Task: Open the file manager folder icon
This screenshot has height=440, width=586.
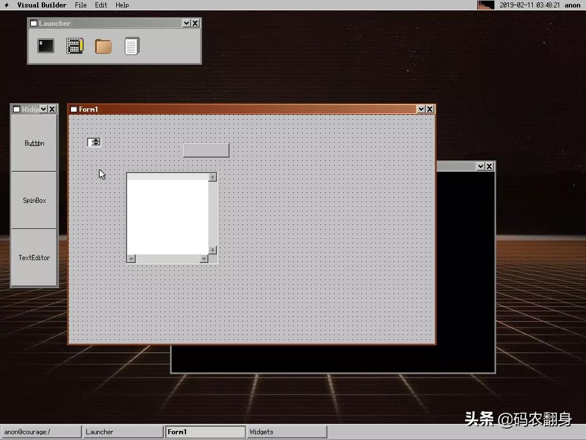Action: 103,46
